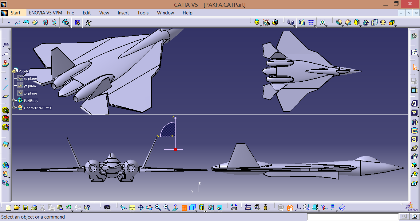Activate the What's This help pointer
This screenshot has height=221, width=420.
click(87, 207)
